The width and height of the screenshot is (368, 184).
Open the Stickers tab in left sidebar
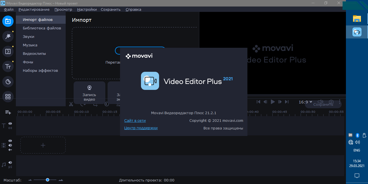point(8,82)
